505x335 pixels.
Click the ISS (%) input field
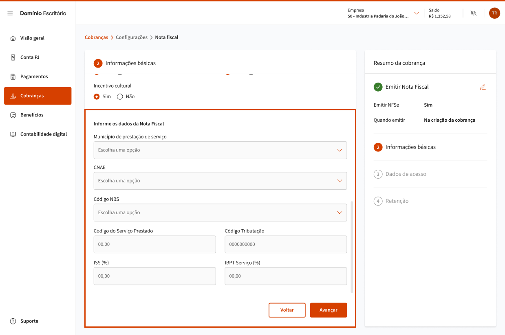click(x=154, y=276)
